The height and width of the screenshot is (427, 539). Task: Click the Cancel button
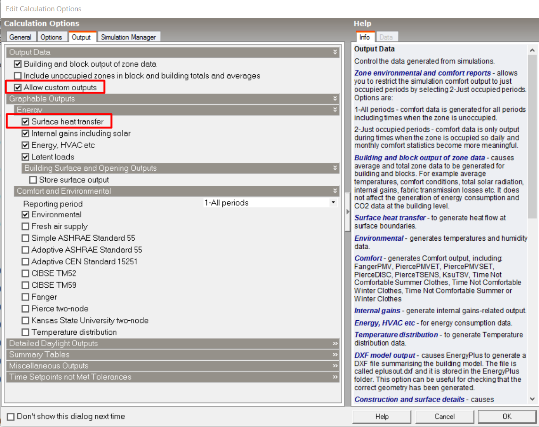click(445, 417)
